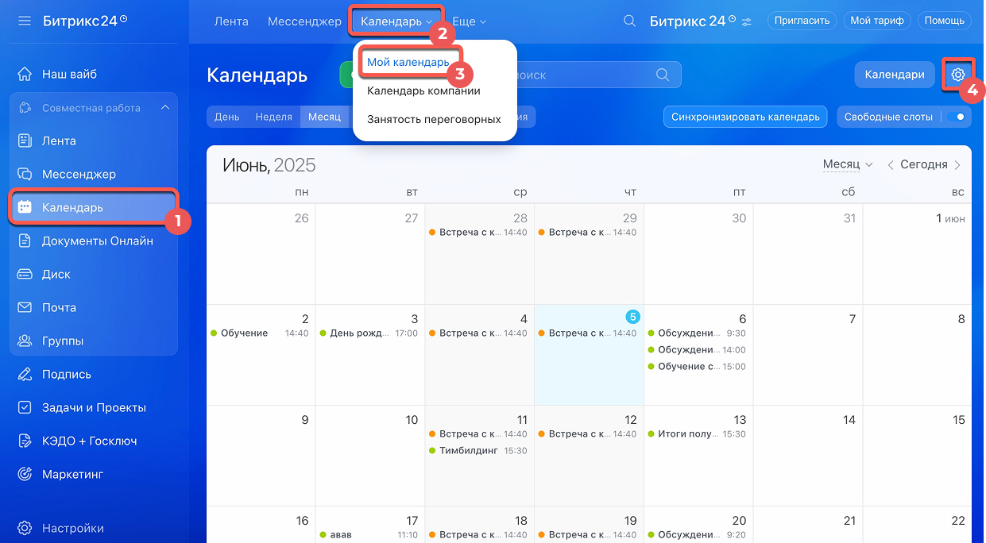This screenshot has height=543, width=986.
Task: Go to next month arrow
Action: pos(957,165)
